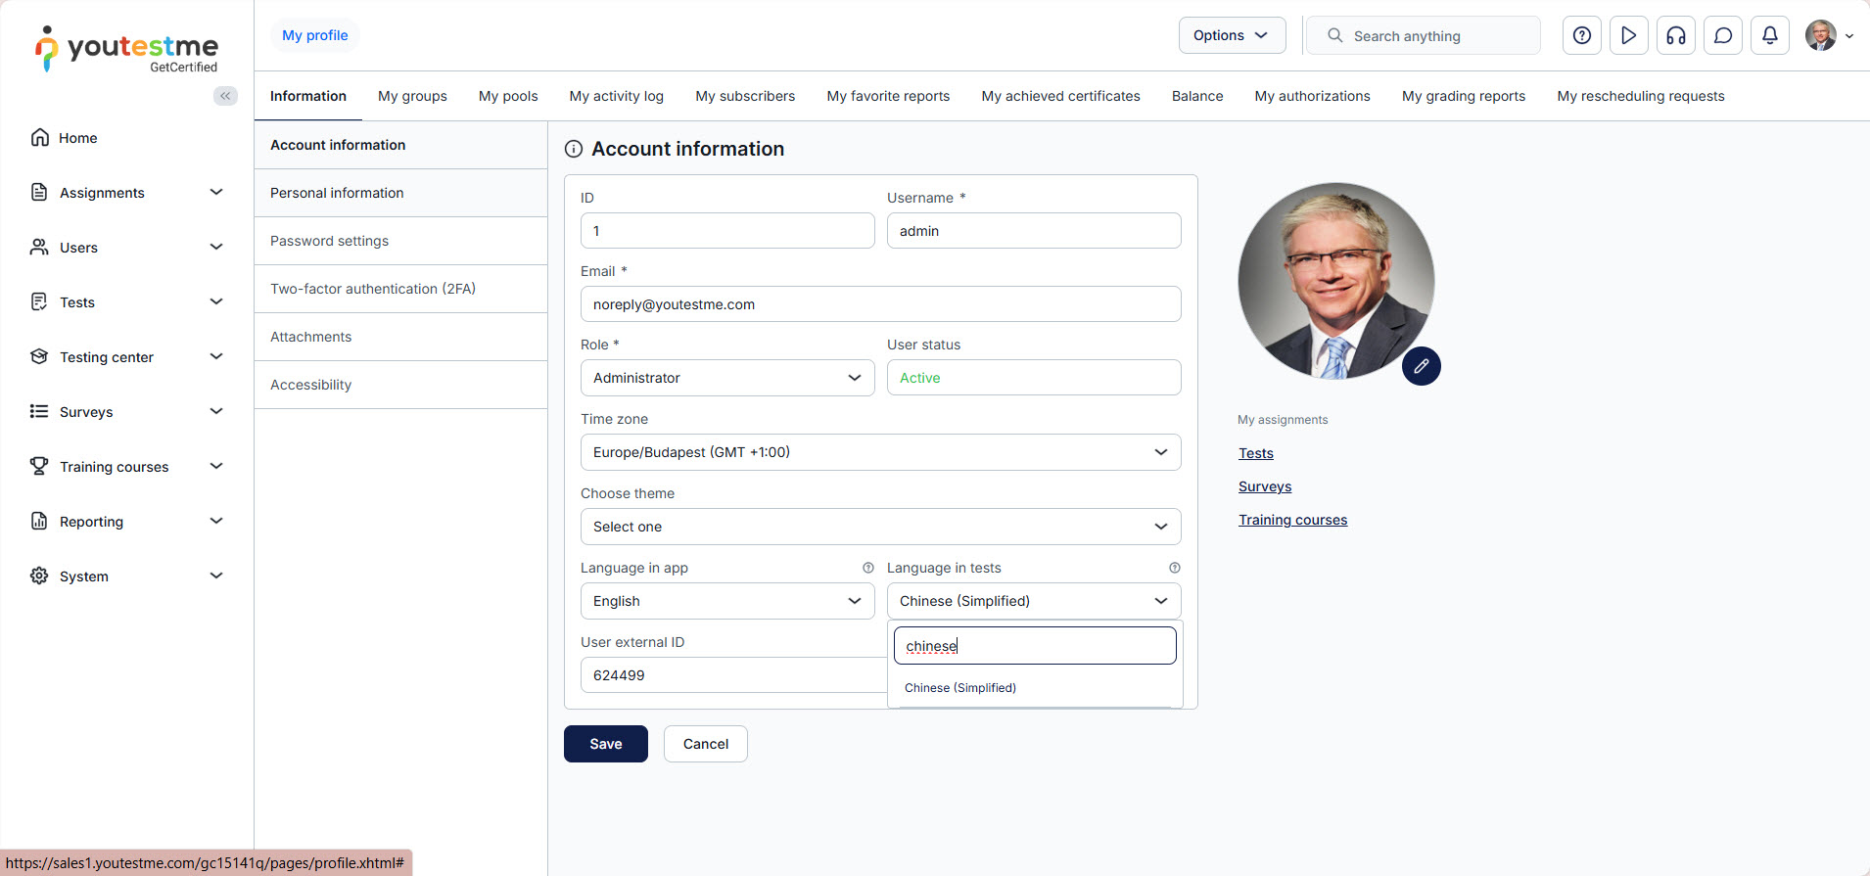The image size is (1870, 876).
Task: Select Chinese (Simplified) from the filtered list
Action: click(960, 688)
